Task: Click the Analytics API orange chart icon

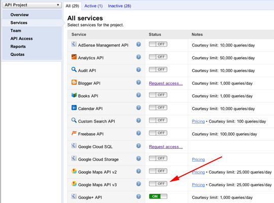Action: point(74,57)
